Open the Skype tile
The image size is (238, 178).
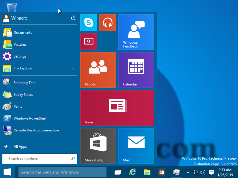(88, 22)
